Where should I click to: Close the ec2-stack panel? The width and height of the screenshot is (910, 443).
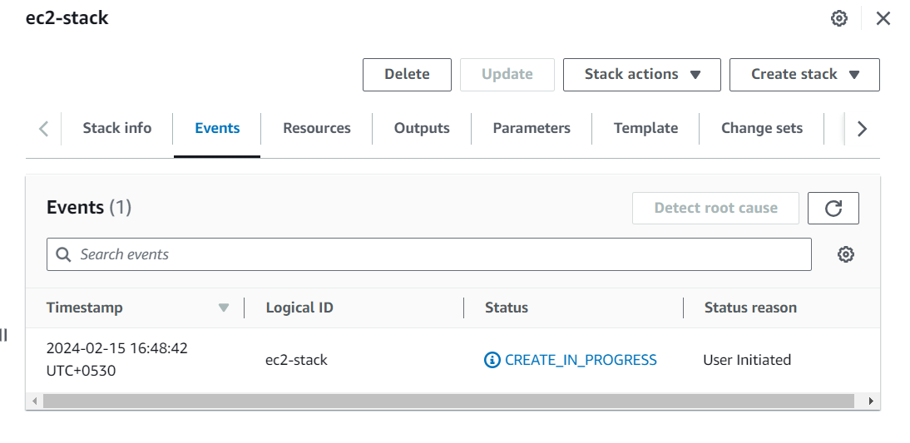click(883, 18)
